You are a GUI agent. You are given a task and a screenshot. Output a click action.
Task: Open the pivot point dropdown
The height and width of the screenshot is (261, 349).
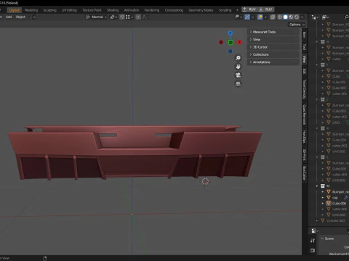113,17
